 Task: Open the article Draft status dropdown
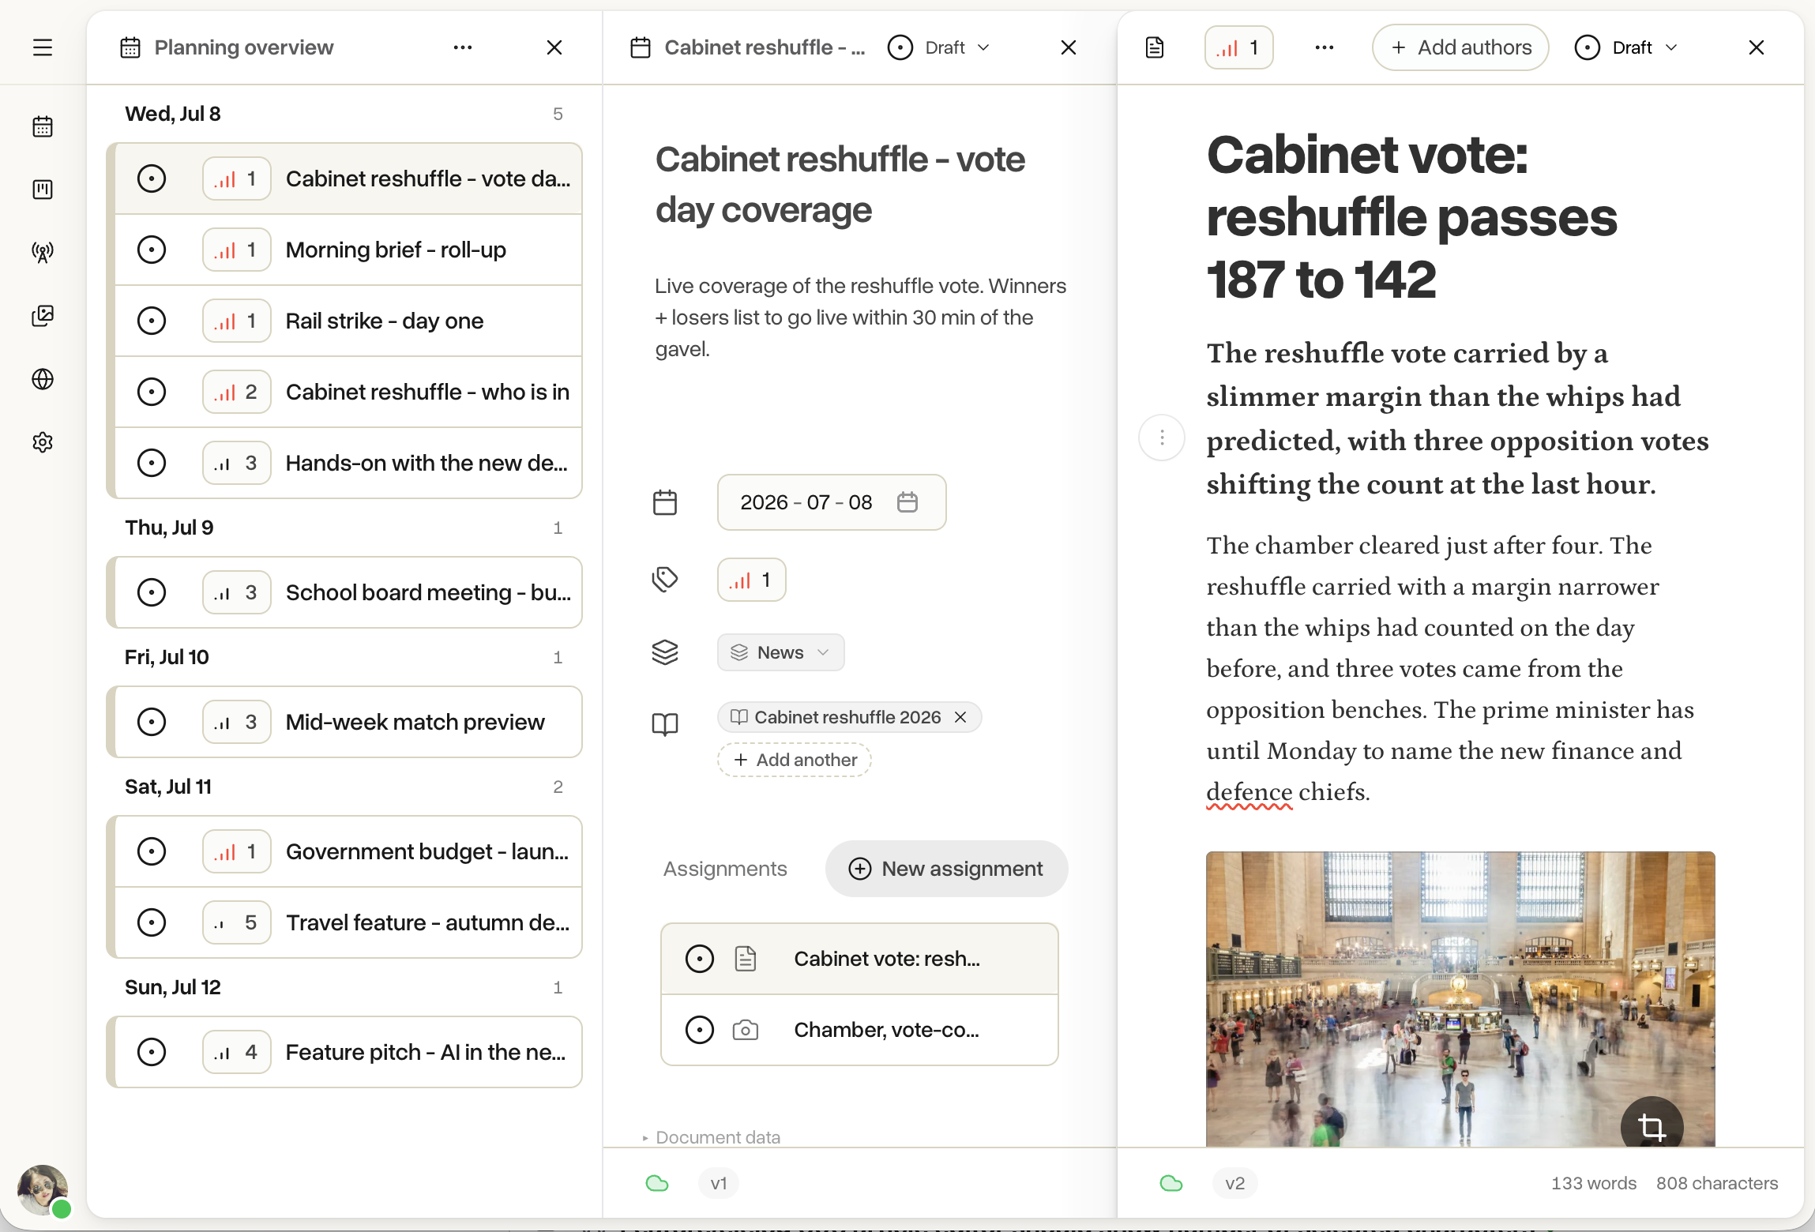pos(1626,47)
